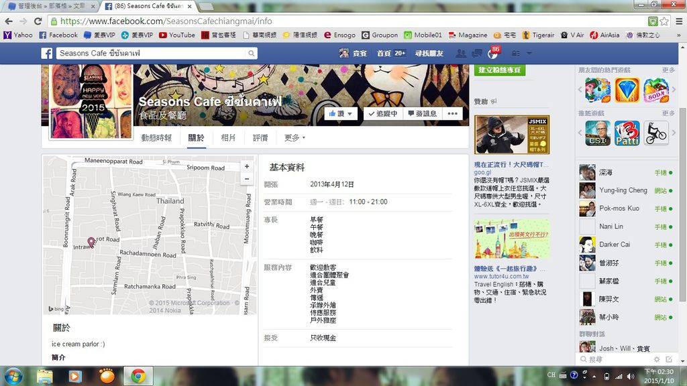Open the Groupon bookmark
Viewport: 687px width, 386px height.
380,35
